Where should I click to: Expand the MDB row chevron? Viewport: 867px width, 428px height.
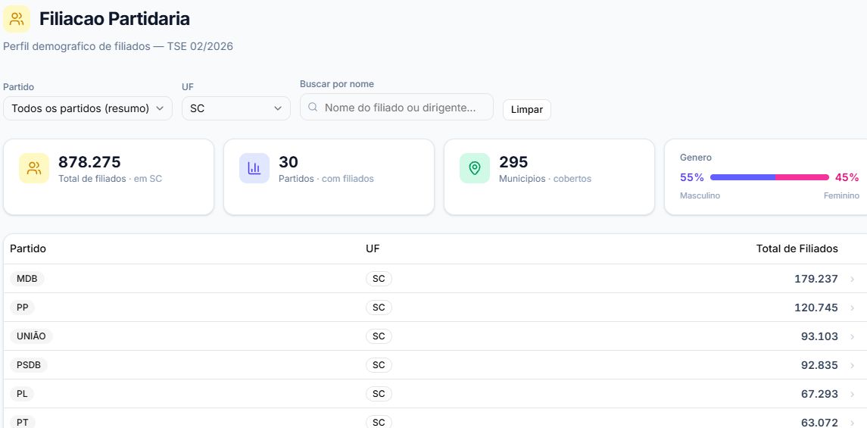(852, 280)
